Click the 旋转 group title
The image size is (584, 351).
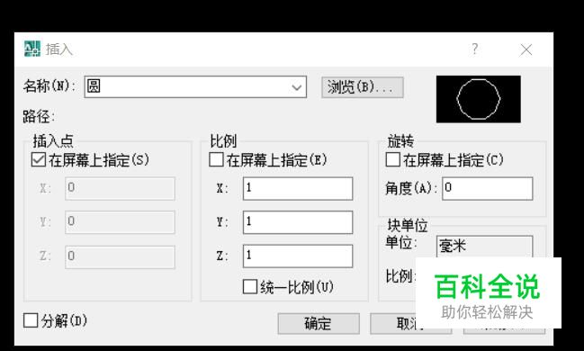[x=400, y=141]
